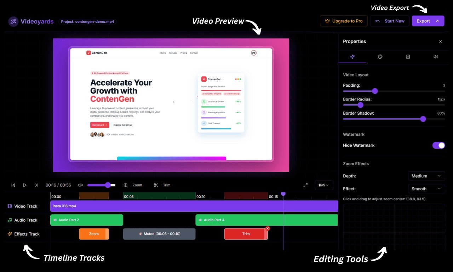The width and height of the screenshot is (453, 272).
Task: Select the audio tab in Properties panel
Action: pos(435,57)
